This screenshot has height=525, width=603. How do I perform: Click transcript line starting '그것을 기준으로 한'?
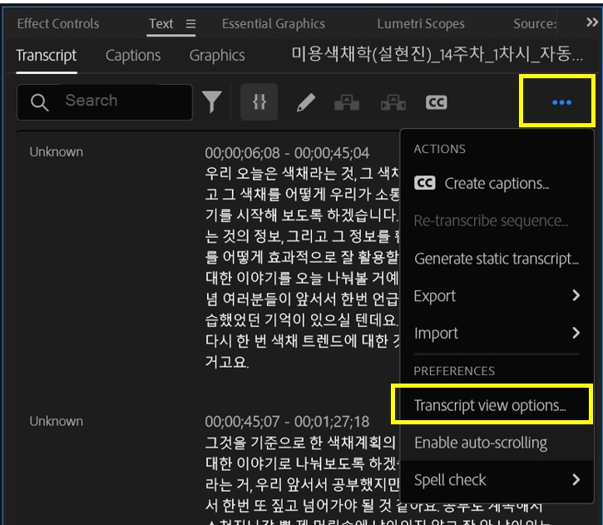[x=302, y=443]
